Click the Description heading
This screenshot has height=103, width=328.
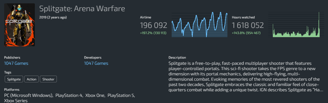177,58
